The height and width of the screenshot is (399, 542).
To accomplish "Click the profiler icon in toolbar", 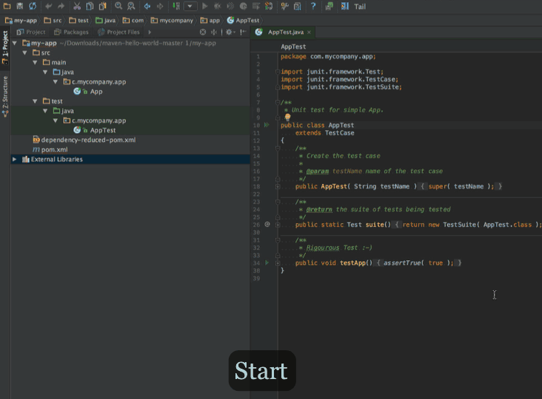I will (244, 6).
